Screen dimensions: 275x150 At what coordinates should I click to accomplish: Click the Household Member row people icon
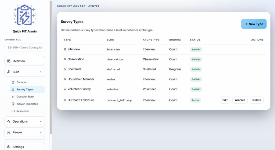coord(65,79)
